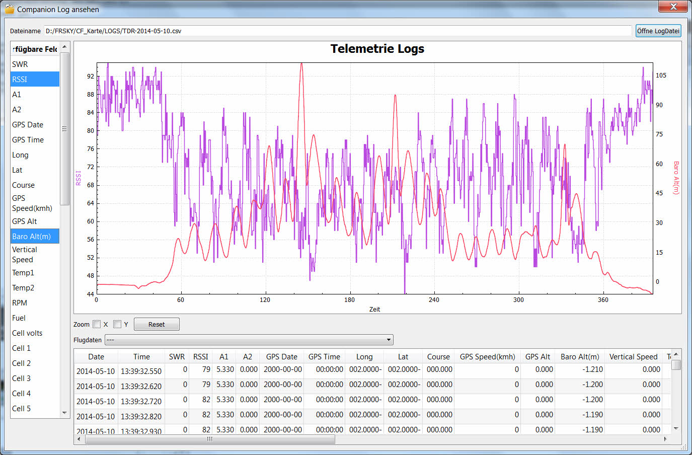Click the Baro Alt(m) column header
The image size is (692, 455).
click(x=580, y=356)
